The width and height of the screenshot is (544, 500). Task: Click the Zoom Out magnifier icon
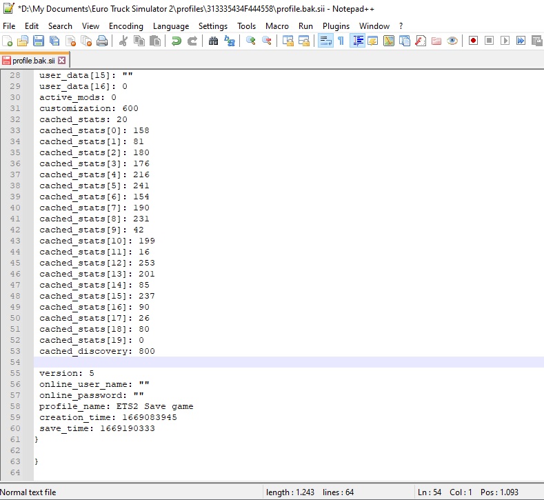(x=266, y=41)
